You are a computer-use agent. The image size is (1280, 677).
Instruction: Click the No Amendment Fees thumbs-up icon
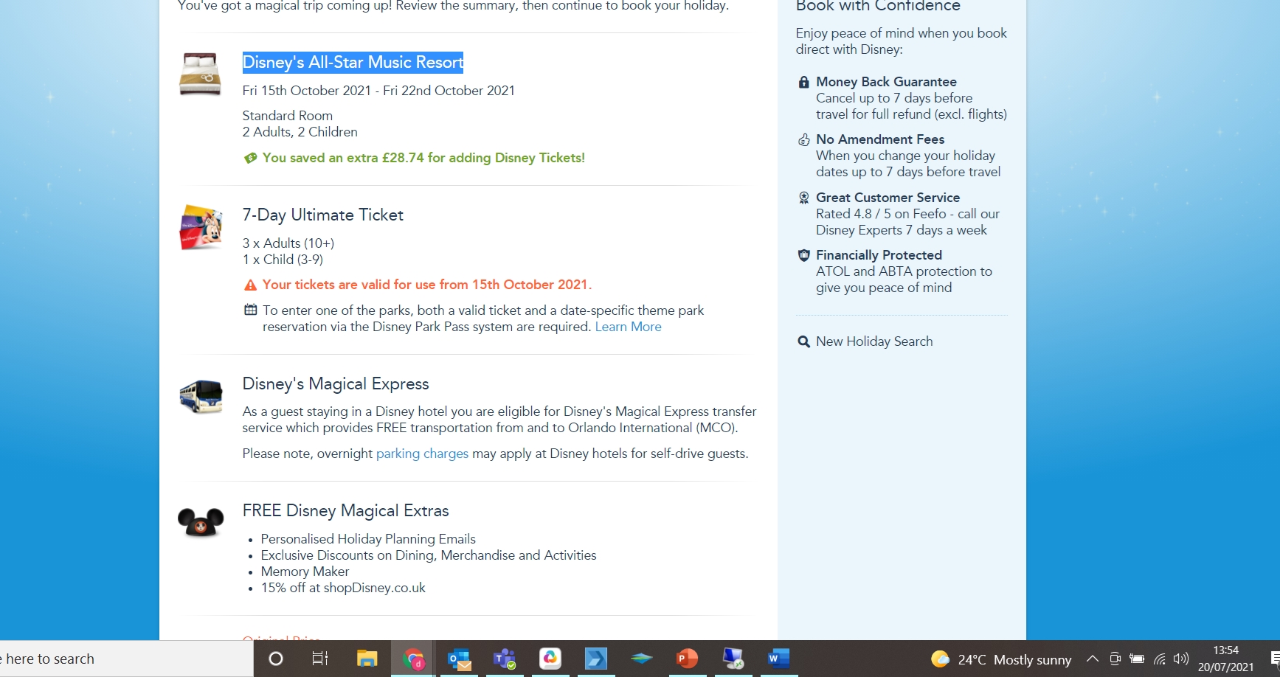click(803, 139)
